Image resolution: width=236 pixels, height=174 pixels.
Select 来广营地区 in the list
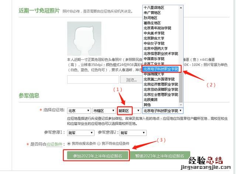coord(161,13)
